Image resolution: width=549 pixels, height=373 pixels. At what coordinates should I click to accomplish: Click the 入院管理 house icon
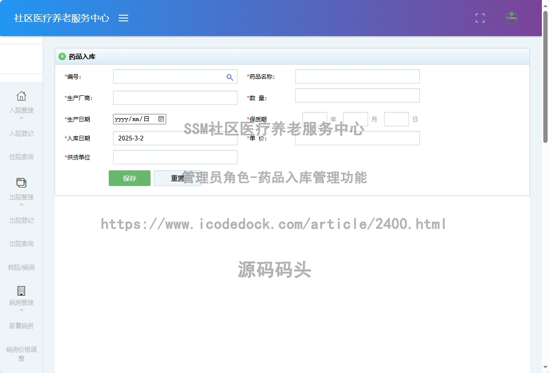pyautogui.click(x=21, y=96)
